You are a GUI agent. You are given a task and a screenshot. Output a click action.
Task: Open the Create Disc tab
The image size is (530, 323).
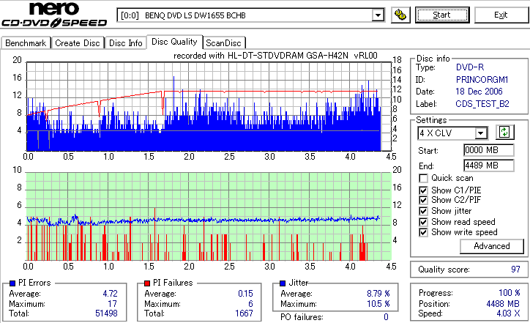click(x=78, y=43)
